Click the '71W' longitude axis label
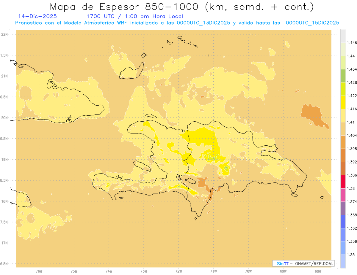The width and height of the screenshot is (357, 275). [213, 271]
